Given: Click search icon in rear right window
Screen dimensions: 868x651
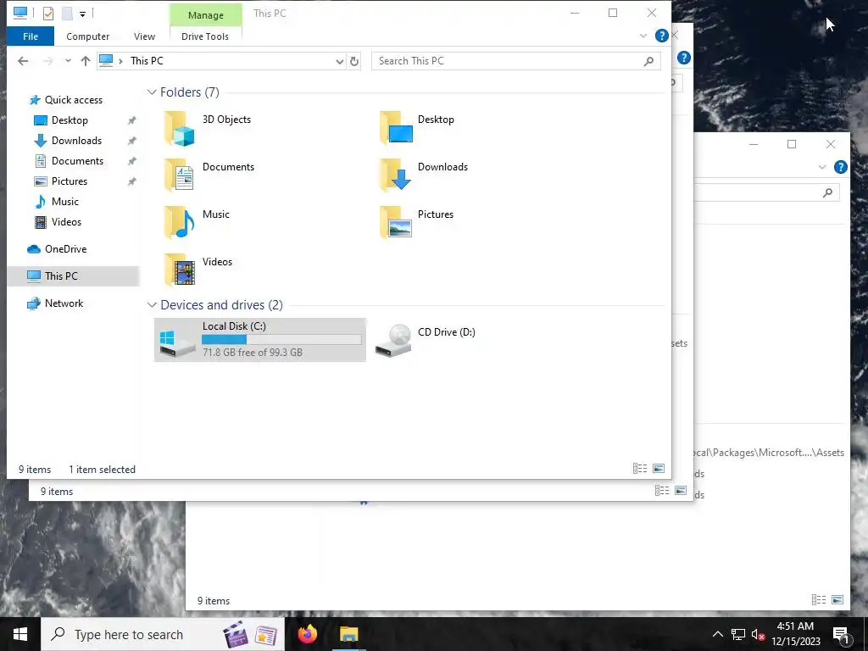Looking at the screenshot, I should click(x=827, y=192).
